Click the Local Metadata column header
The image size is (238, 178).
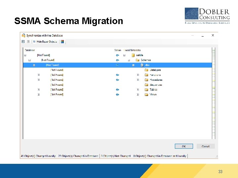(132, 50)
